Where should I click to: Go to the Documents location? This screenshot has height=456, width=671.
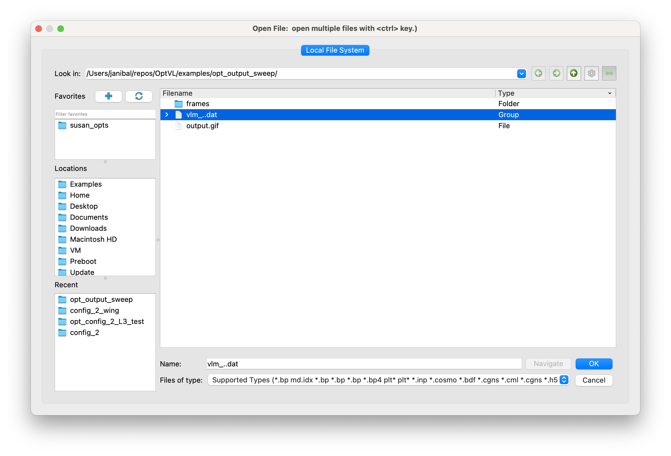[x=105, y=217]
